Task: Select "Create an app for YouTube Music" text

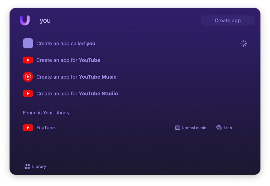Action: click(x=76, y=77)
